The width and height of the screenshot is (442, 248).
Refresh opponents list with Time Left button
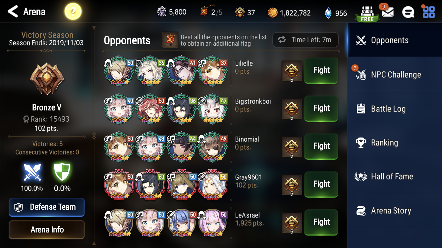[305, 40]
